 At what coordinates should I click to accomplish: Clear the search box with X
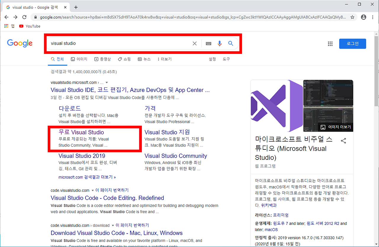[195, 44]
